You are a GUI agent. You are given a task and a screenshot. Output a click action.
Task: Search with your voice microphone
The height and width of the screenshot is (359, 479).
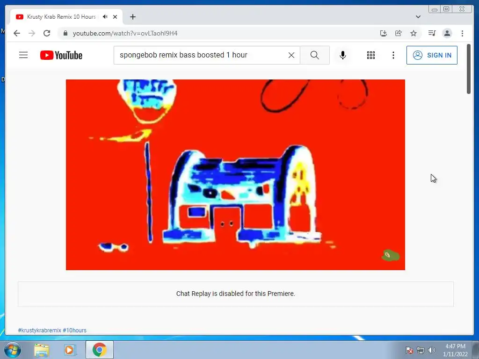pyautogui.click(x=343, y=55)
